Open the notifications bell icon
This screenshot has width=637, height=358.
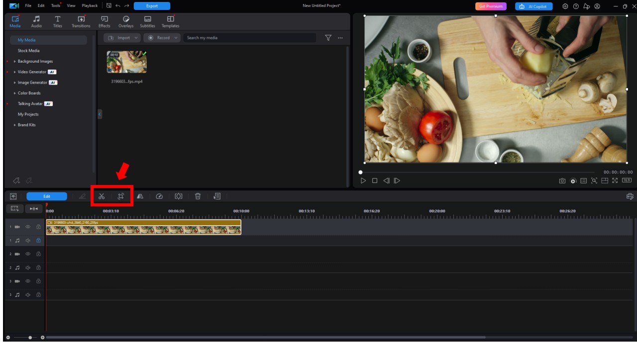pyautogui.click(x=586, y=6)
